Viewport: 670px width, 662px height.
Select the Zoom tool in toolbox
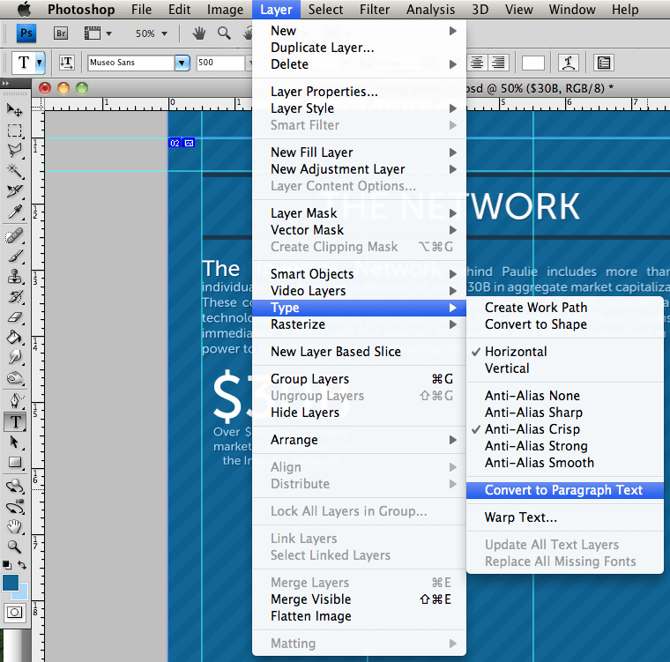click(14, 547)
